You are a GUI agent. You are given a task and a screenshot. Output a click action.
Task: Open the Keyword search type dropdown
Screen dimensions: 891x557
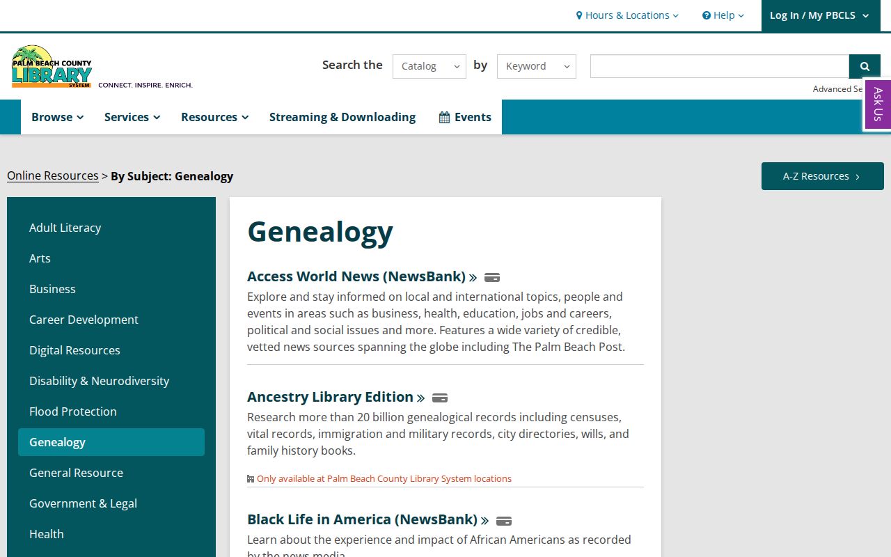point(537,66)
